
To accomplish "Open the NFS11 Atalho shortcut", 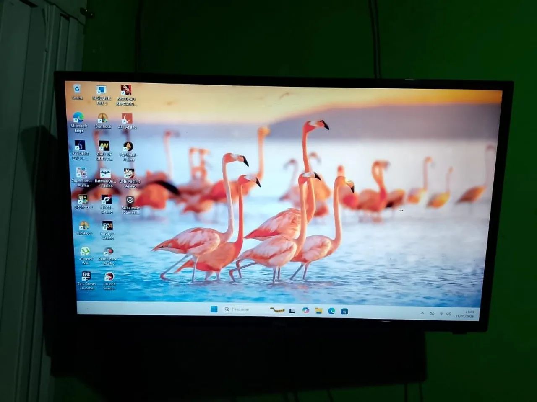I will pyautogui.click(x=106, y=199).
